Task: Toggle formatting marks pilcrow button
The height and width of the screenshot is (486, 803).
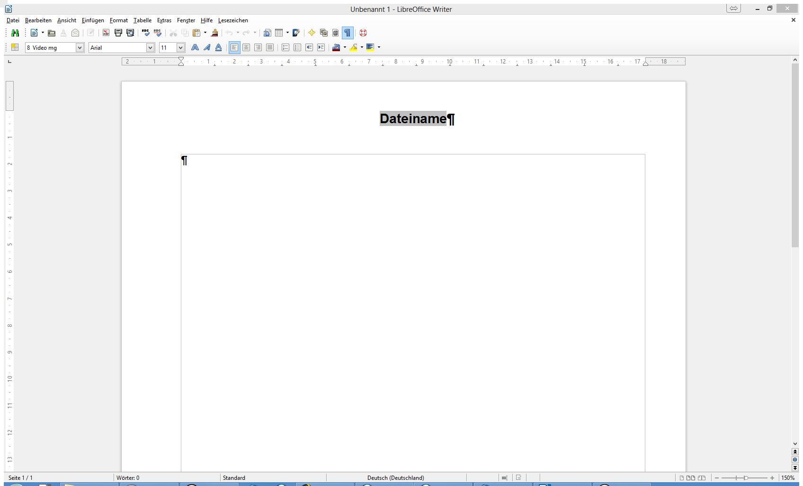Action: pyautogui.click(x=348, y=33)
